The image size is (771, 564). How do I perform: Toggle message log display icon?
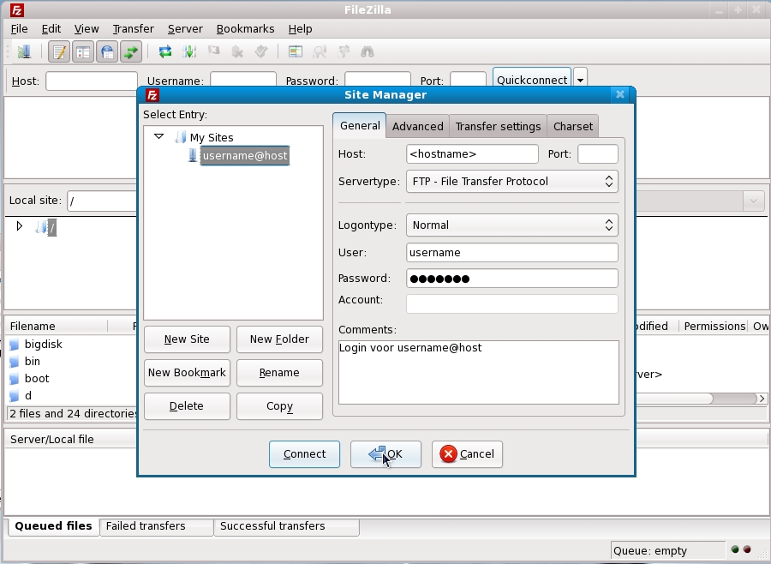tap(59, 51)
